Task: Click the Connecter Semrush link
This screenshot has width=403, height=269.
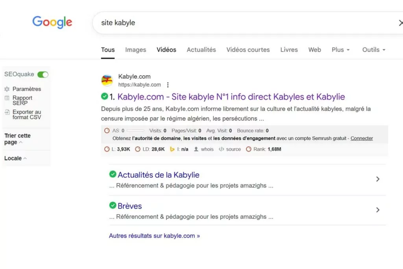Action: pyautogui.click(x=362, y=138)
